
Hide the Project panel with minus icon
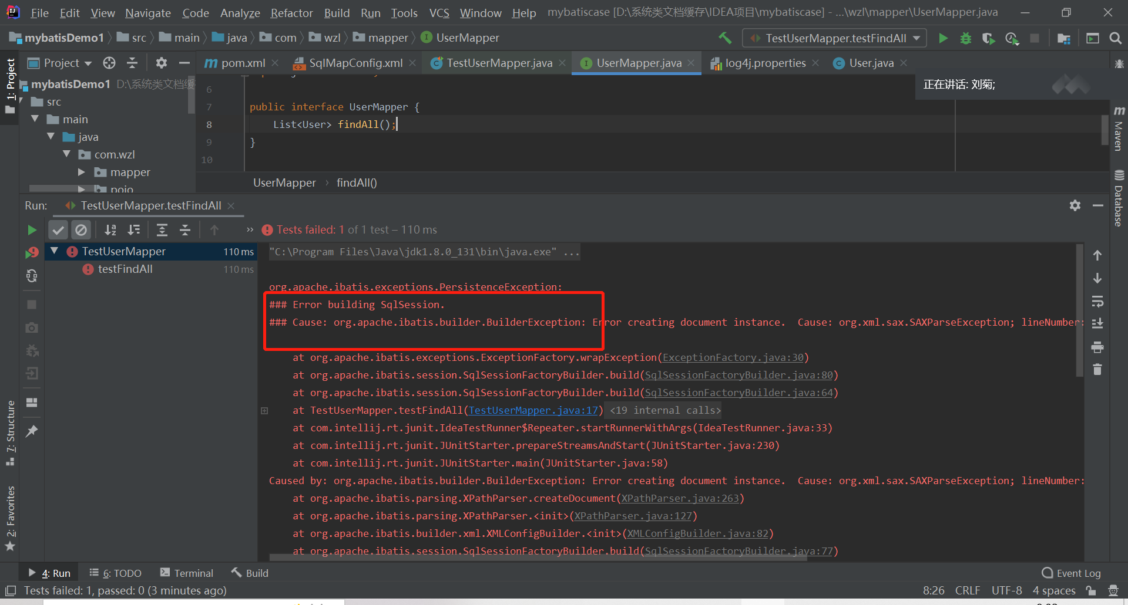(184, 63)
